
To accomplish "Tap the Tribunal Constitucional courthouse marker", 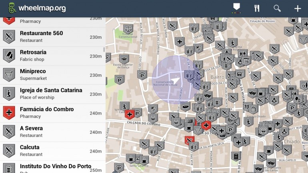I will (x=128, y=29).
